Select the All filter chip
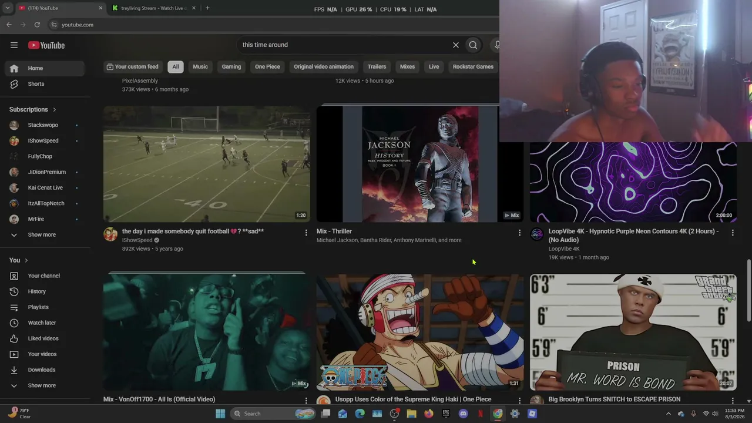 click(175, 66)
